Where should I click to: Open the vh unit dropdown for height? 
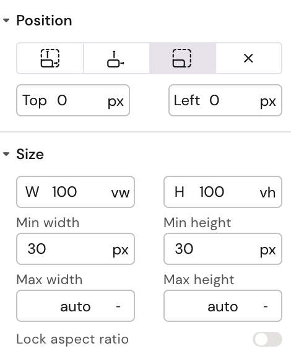click(x=267, y=192)
